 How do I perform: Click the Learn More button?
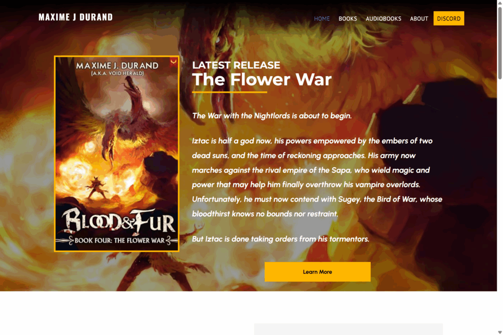pyautogui.click(x=318, y=272)
